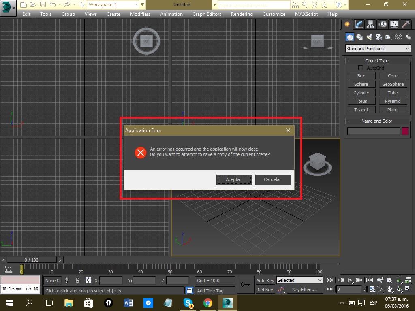Open the Utilities hammer tab
The height and width of the screenshot is (311, 415).
click(x=406, y=24)
